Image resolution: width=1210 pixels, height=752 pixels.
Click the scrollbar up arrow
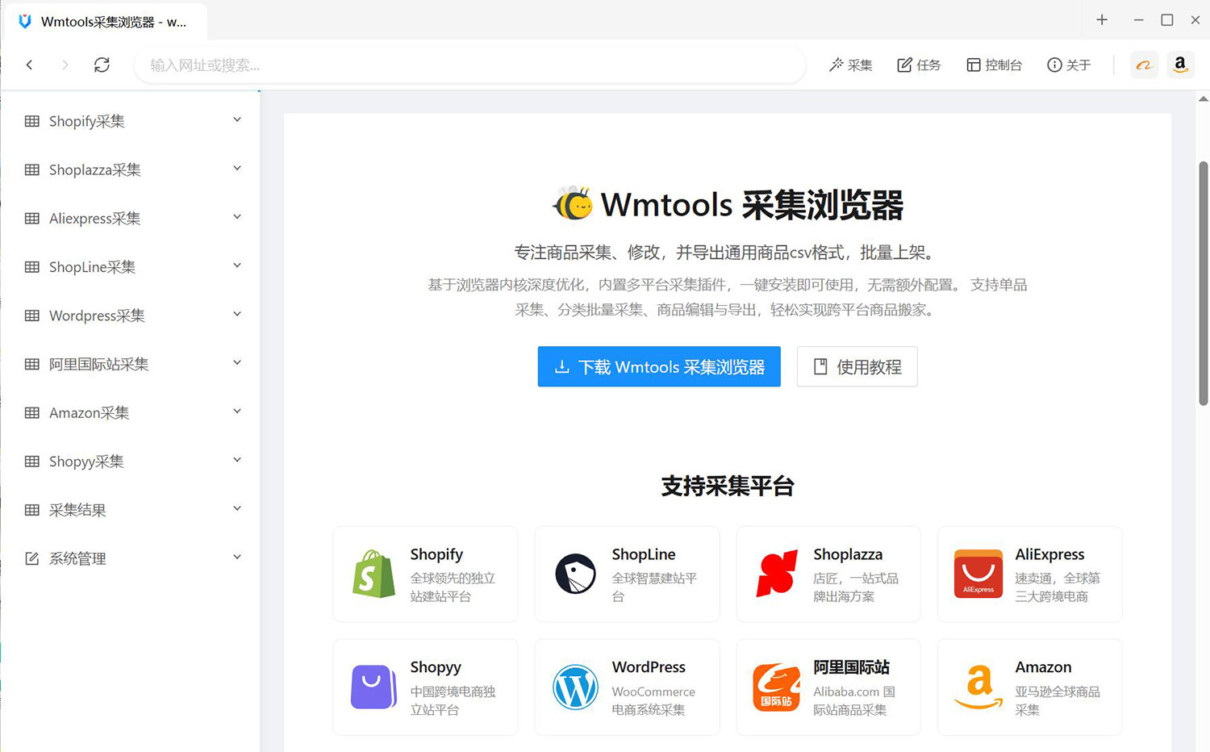[1203, 98]
